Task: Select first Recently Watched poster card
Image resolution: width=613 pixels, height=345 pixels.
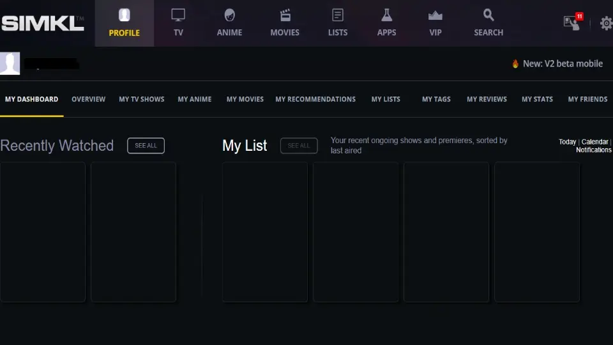Action: 43,232
